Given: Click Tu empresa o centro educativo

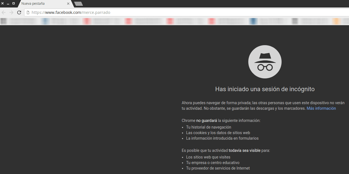Looking at the screenshot, I should point(213,163).
